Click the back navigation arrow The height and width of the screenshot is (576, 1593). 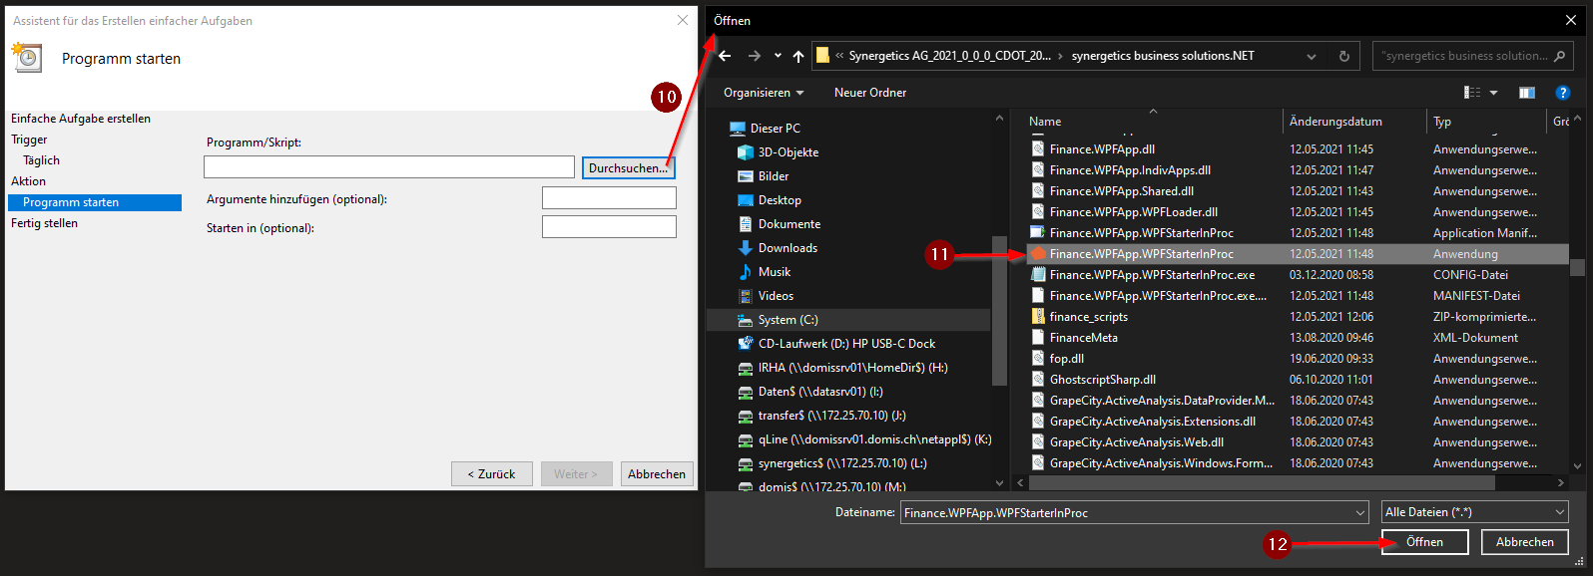[726, 56]
